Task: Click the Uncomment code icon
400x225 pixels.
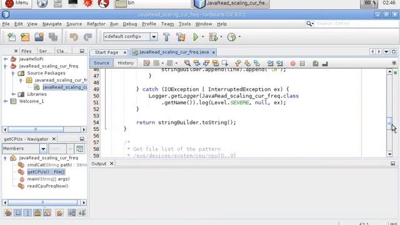Action: coord(325,63)
